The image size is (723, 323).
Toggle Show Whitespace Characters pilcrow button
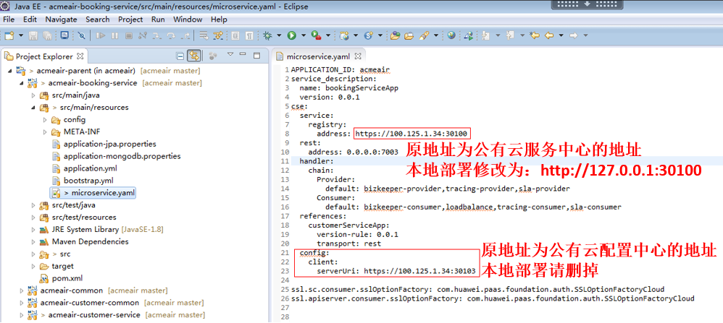click(249, 35)
